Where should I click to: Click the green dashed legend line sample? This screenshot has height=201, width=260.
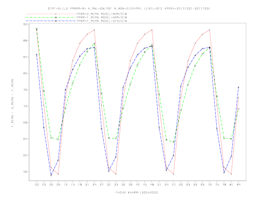pos(51,17)
